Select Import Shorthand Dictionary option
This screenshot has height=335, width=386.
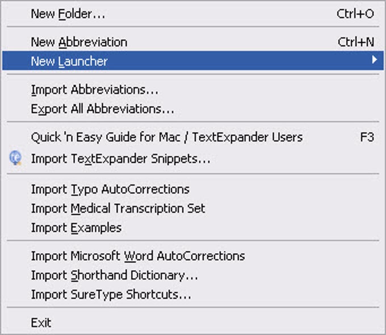114,275
